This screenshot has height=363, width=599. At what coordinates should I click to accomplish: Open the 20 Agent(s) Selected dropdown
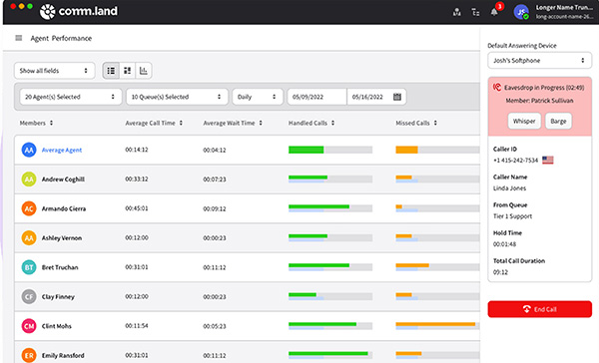71,97
